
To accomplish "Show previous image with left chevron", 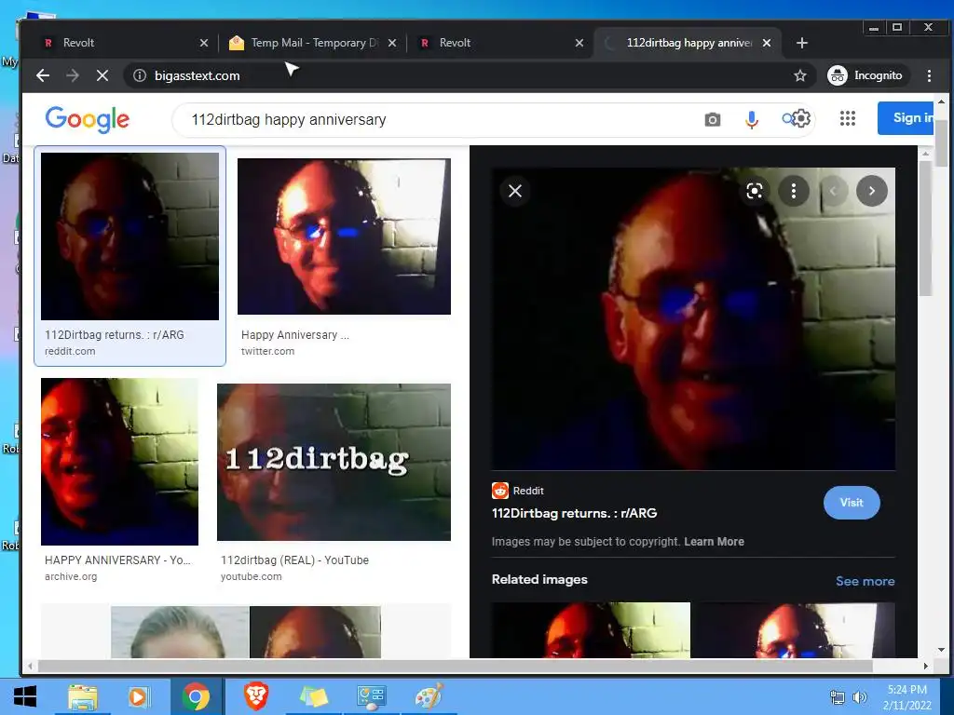I will click(834, 191).
